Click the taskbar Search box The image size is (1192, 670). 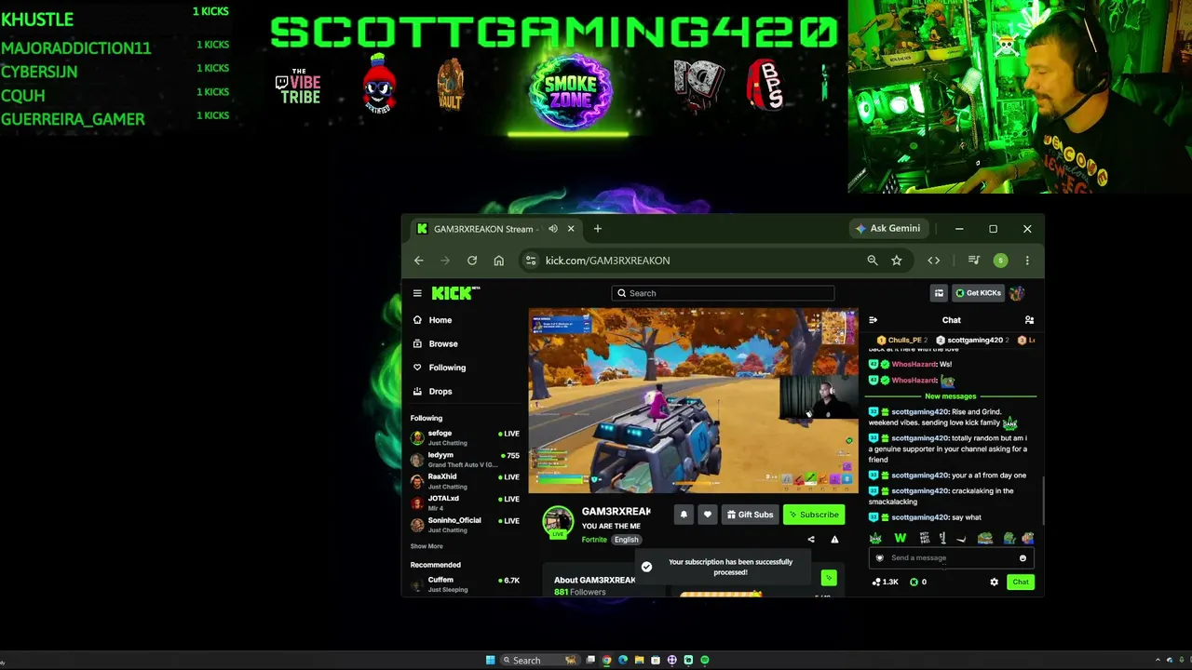pyautogui.click(x=539, y=661)
